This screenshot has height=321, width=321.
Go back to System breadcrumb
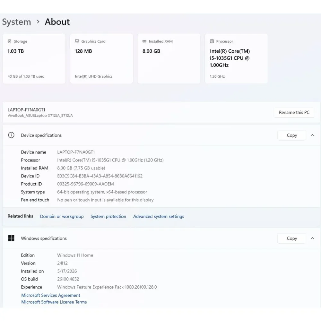tap(16, 22)
